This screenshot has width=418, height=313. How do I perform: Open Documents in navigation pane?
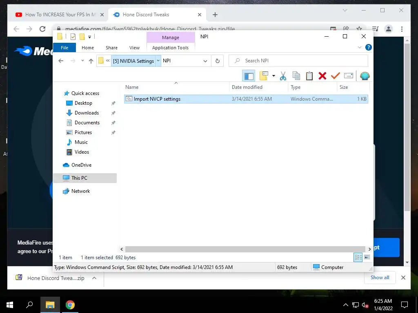pyautogui.click(x=87, y=123)
